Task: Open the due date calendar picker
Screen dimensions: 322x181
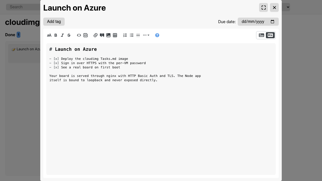Action: (x=272, y=22)
